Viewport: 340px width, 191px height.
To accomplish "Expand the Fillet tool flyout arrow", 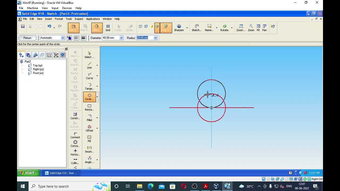I will 97,118.
